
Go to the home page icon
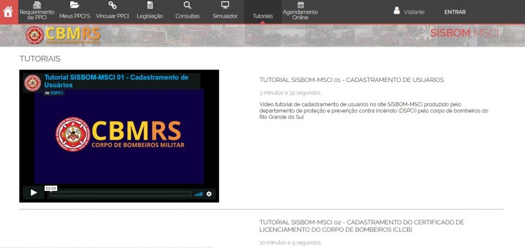coord(8,12)
